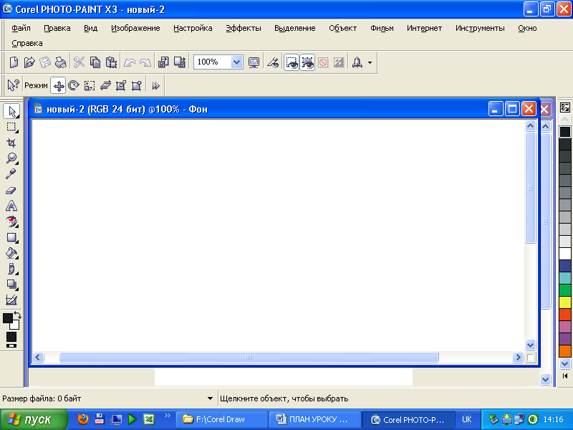Screen dimensions: 573x430
Task: Toggle Show Object Marquee button
Action: pos(292,62)
